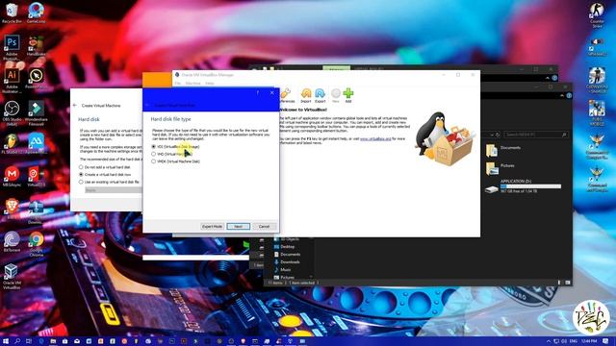Choose Do not add a virtual hard disk
The width and height of the screenshot is (616, 346).
[105, 167]
